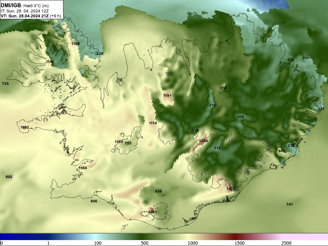Viewport: 328px width, 246px height.
Task: Click the 2500 tick on the color scale
Action: coord(286,243)
